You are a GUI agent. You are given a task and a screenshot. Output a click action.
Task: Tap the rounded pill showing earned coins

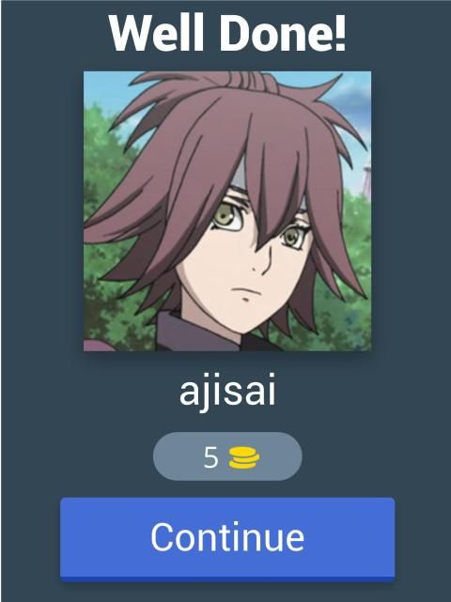coord(227,456)
